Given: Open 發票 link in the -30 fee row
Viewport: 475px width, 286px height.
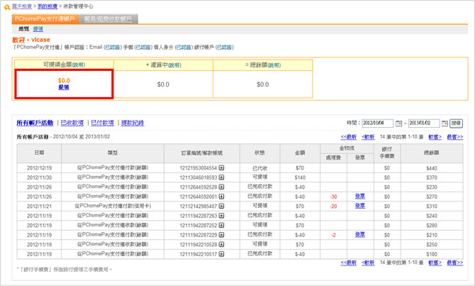Looking at the screenshot, I should [360, 197].
